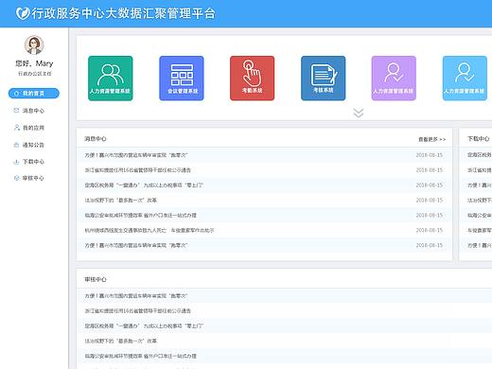Click the person icon beside 我的应用
The image size is (492, 369).
click(x=17, y=128)
